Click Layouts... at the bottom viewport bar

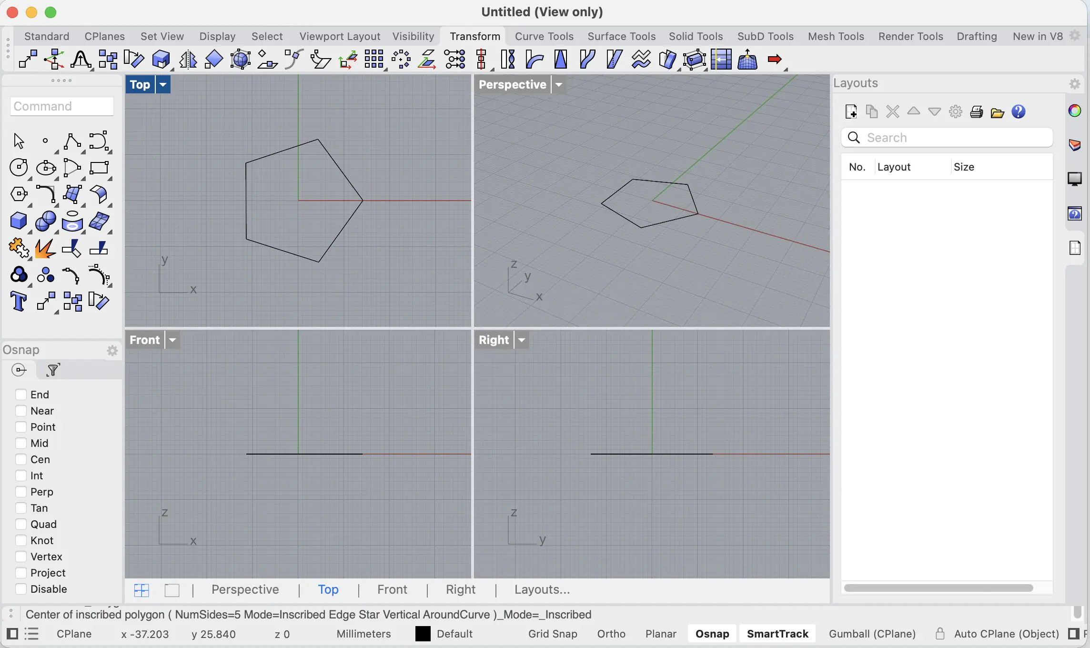pyautogui.click(x=542, y=589)
